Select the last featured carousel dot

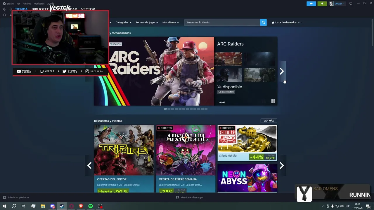[x=206, y=109]
